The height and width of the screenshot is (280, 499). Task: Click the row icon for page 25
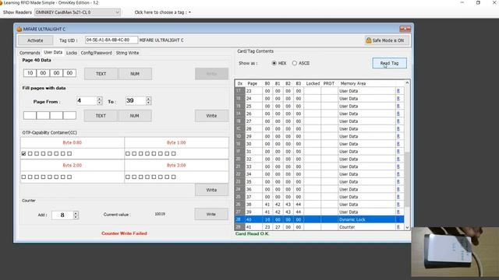tap(398, 106)
